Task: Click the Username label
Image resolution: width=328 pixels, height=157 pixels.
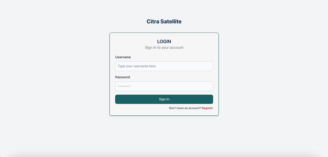Action: (123, 57)
